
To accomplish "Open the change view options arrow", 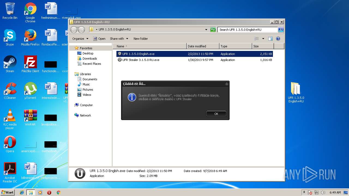I will (263, 39).
